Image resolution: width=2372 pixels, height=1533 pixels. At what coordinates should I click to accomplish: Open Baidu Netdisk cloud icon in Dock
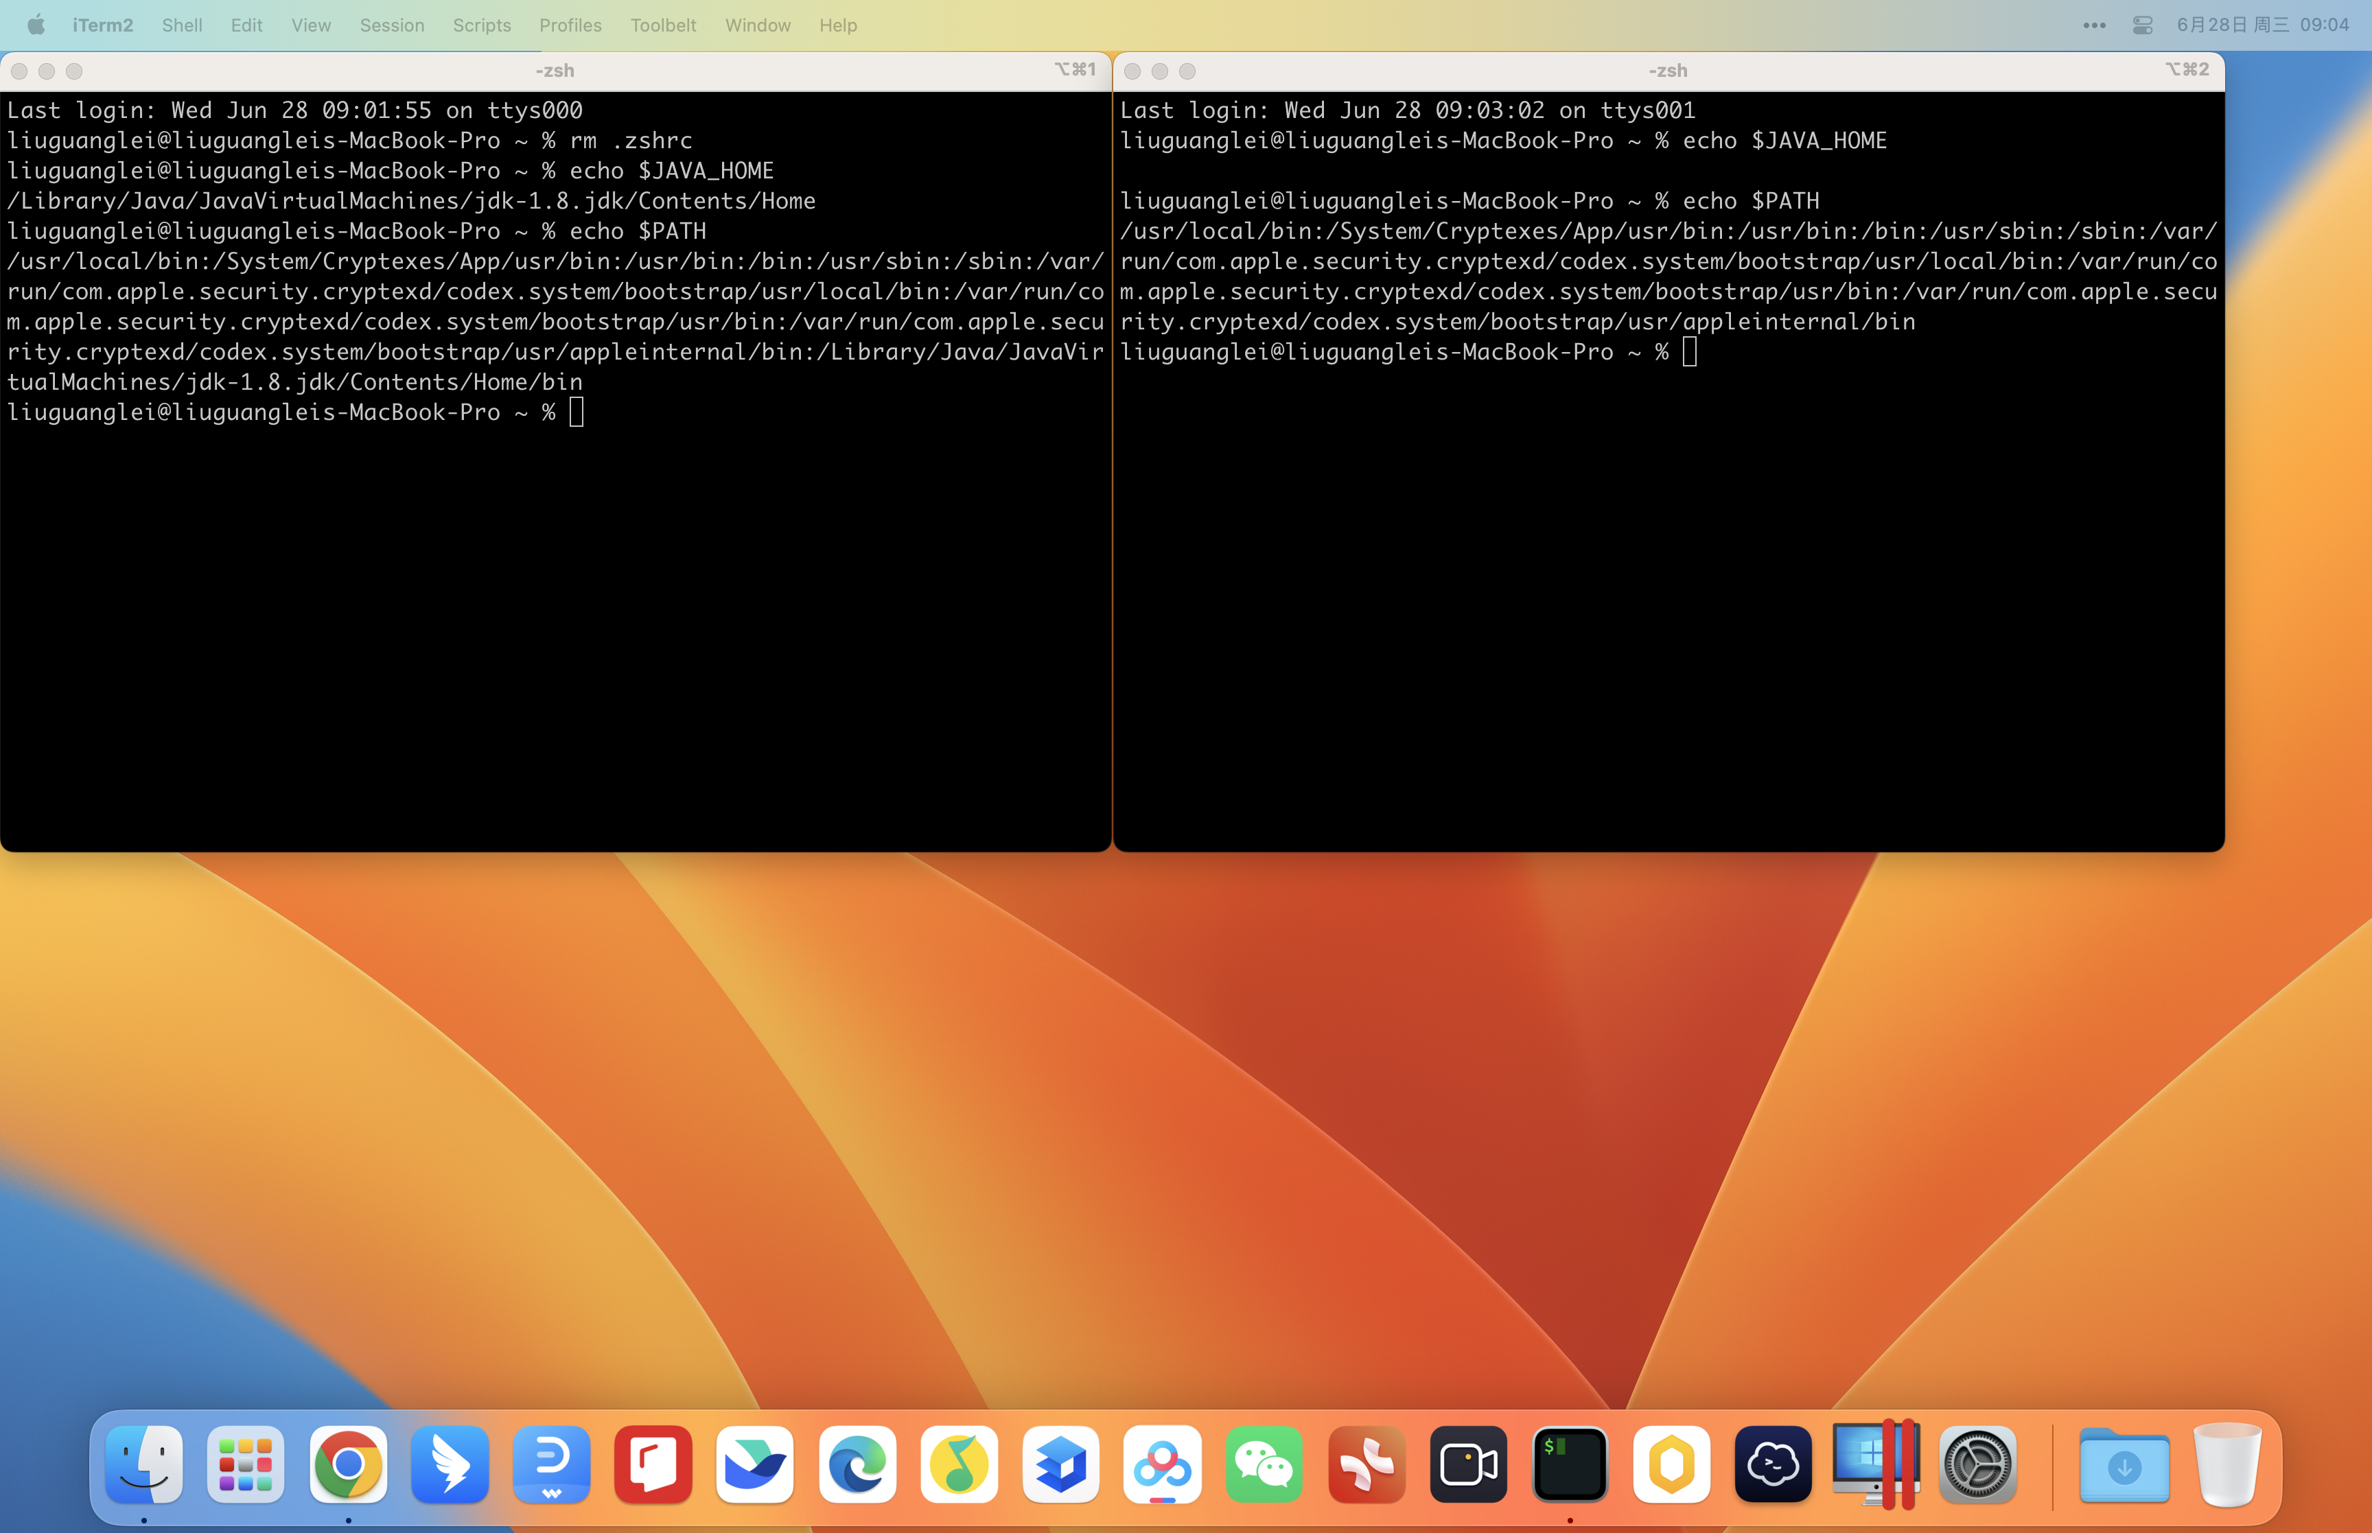click(1161, 1464)
